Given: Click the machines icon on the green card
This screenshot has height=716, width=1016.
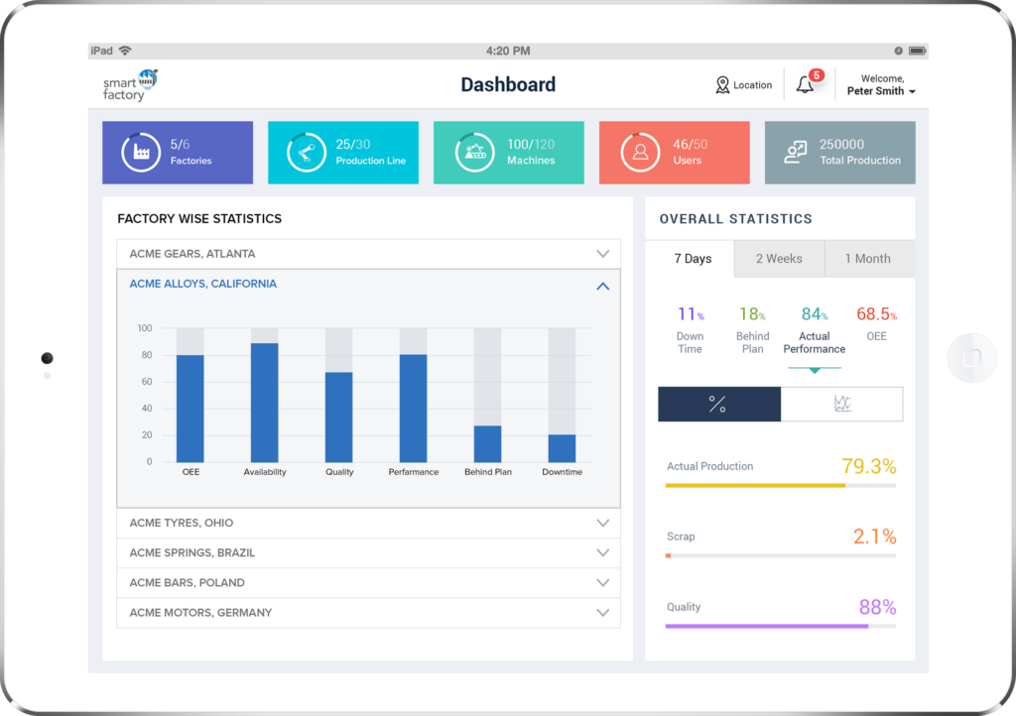Looking at the screenshot, I should [x=474, y=152].
